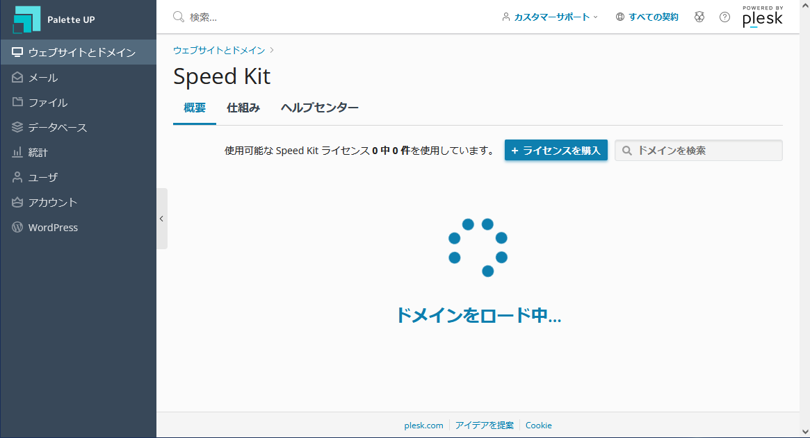
Task: Open アカウント in the sidebar
Action: (79, 202)
